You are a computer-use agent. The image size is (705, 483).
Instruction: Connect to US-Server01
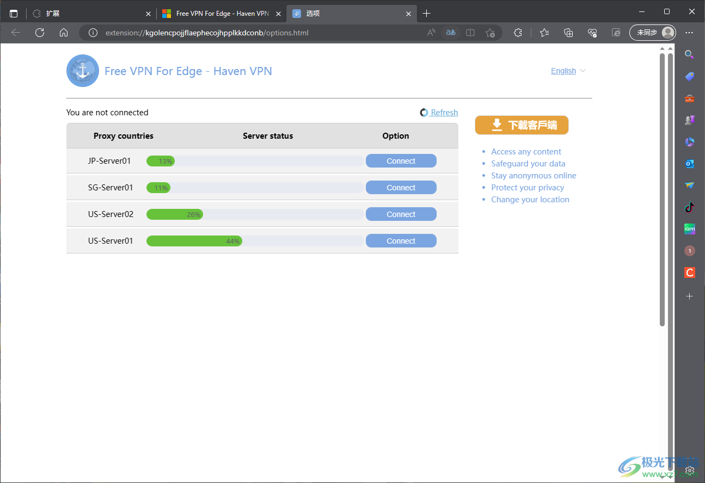(x=401, y=241)
